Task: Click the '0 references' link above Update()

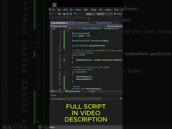Action: tap(89, 70)
